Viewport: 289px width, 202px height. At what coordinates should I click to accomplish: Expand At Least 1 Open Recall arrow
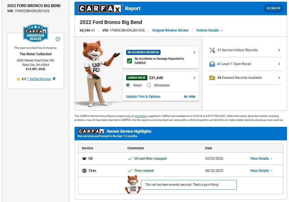(279, 64)
